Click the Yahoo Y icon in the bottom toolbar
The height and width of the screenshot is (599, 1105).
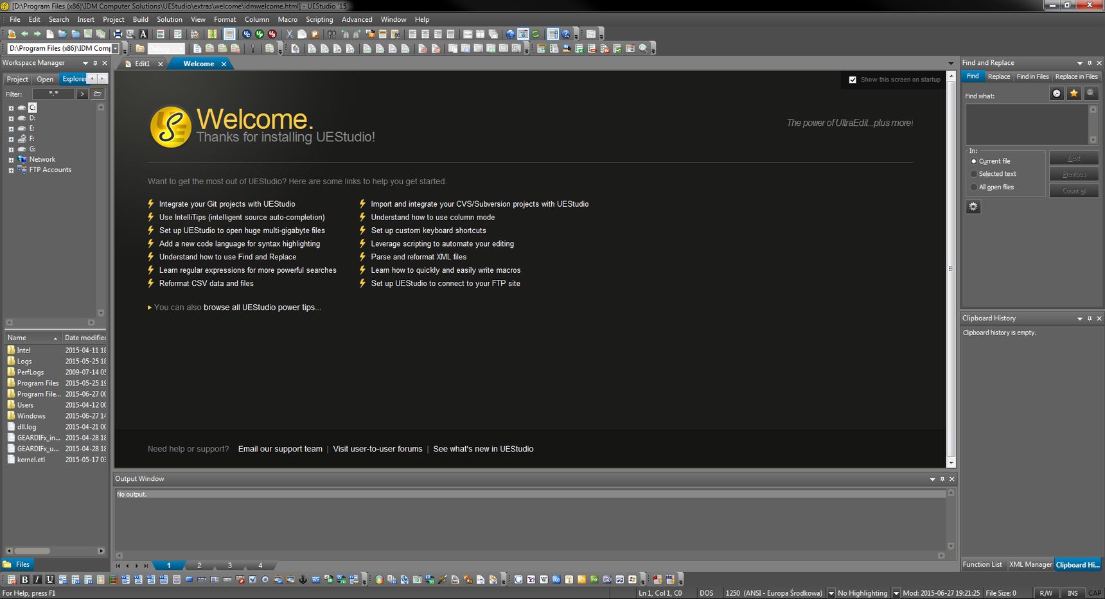coord(531,580)
